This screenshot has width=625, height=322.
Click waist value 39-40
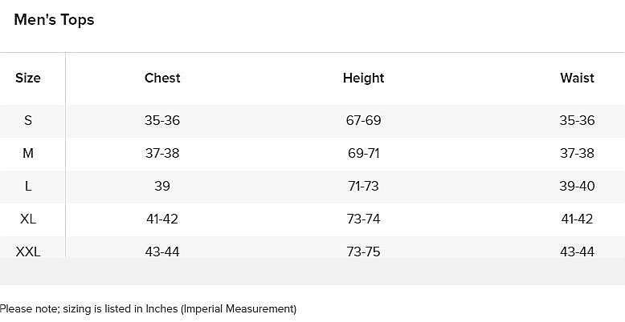pyautogui.click(x=577, y=186)
